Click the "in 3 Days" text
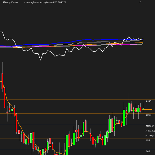This screenshot has width=155, height=155. pos(150,135)
